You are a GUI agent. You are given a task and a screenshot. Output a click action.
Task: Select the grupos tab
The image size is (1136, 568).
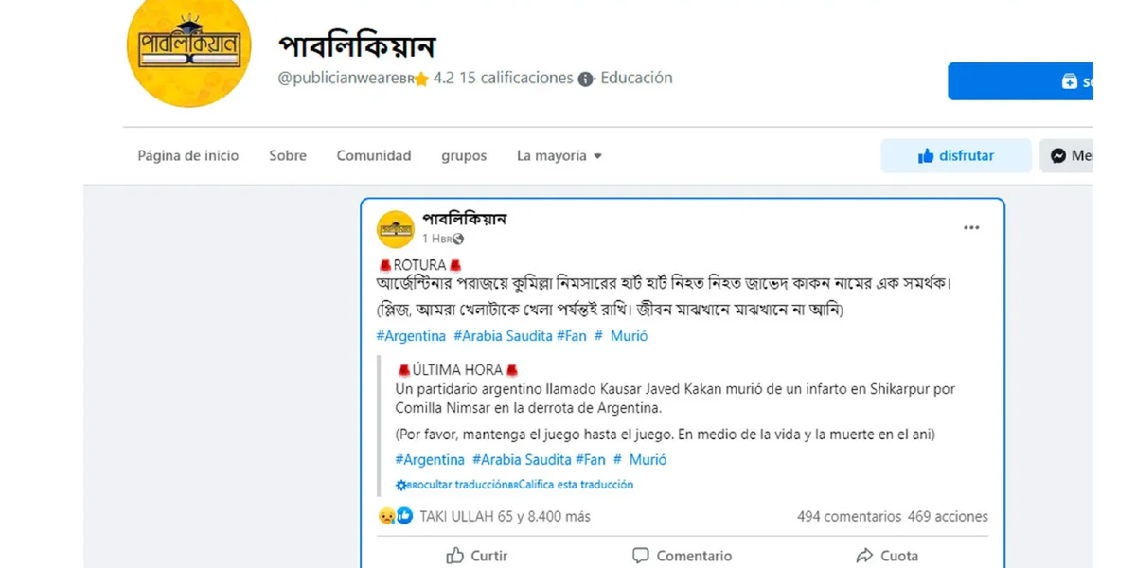pyautogui.click(x=464, y=155)
